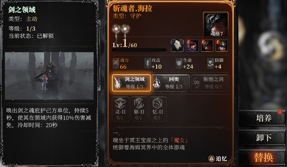
Task: Select the locked 断绝之剑 skill
Action: click(x=210, y=83)
